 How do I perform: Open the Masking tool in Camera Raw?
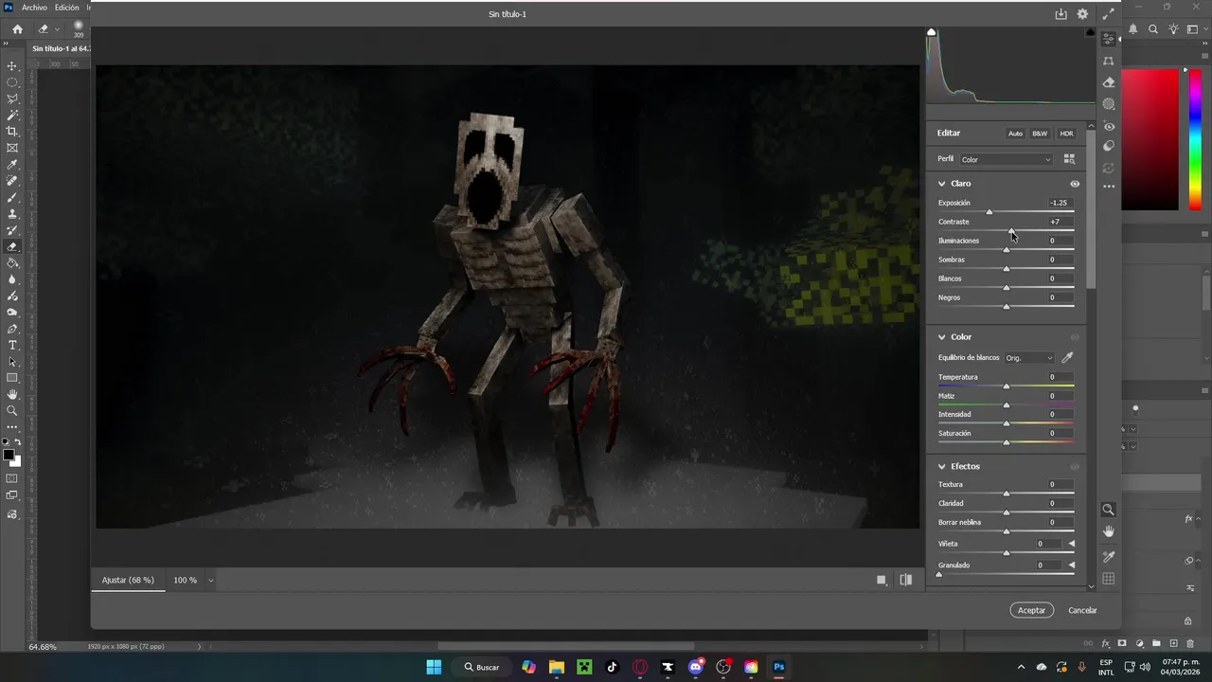tap(1109, 104)
